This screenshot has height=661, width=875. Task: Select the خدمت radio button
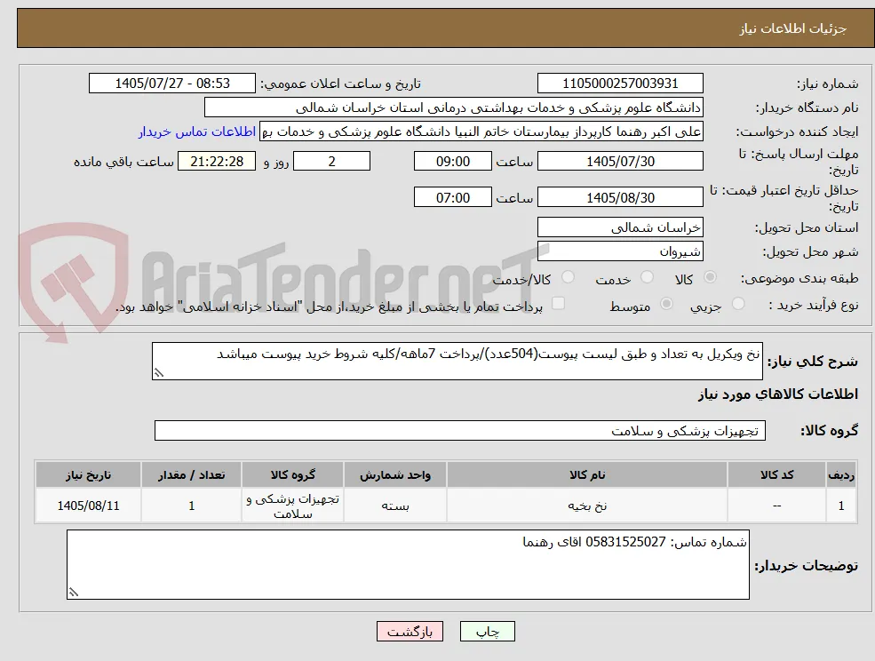coord(647,277)
